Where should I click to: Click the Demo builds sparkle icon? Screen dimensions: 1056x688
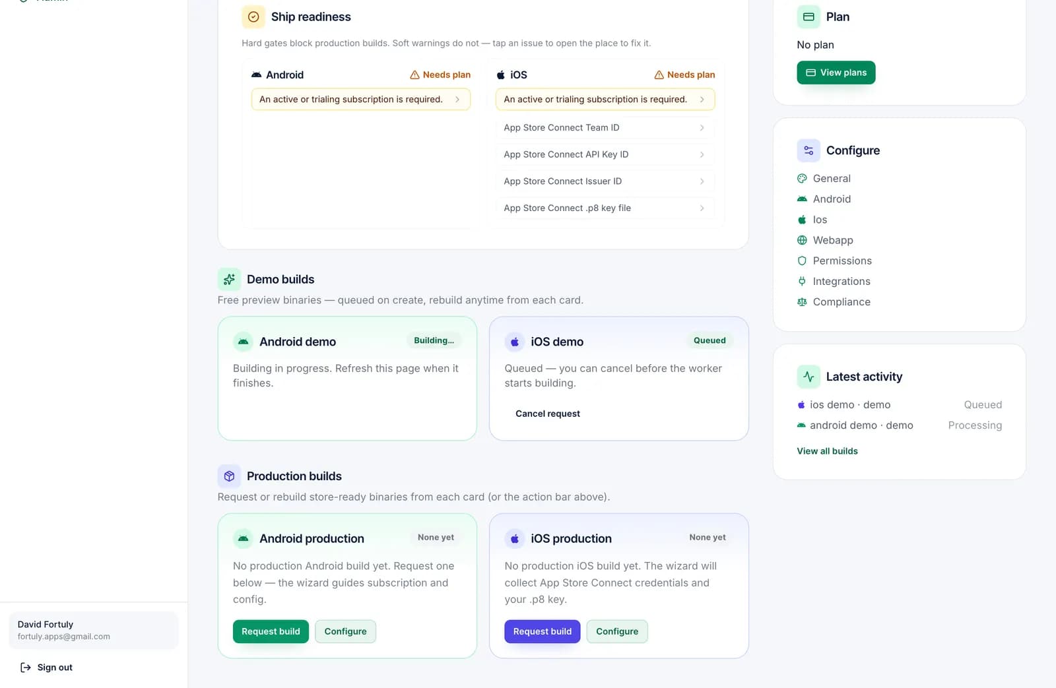[x=229, y=280]
